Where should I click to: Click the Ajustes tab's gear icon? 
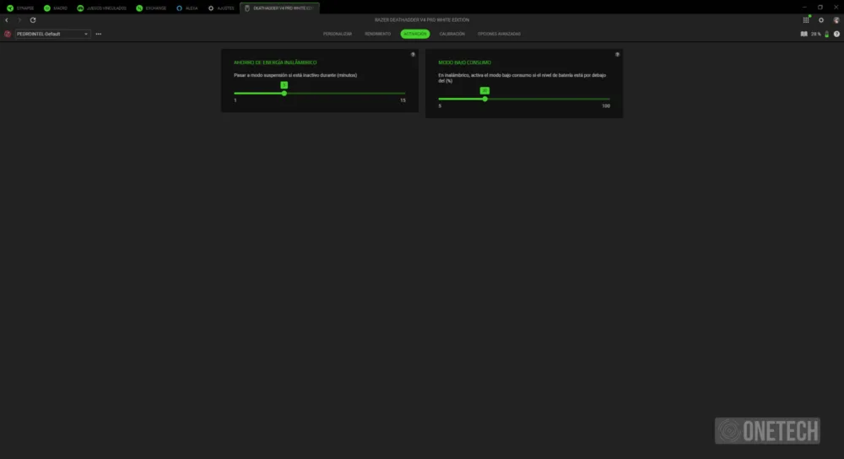211,8
